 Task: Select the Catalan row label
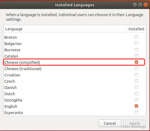click(11, 56)
